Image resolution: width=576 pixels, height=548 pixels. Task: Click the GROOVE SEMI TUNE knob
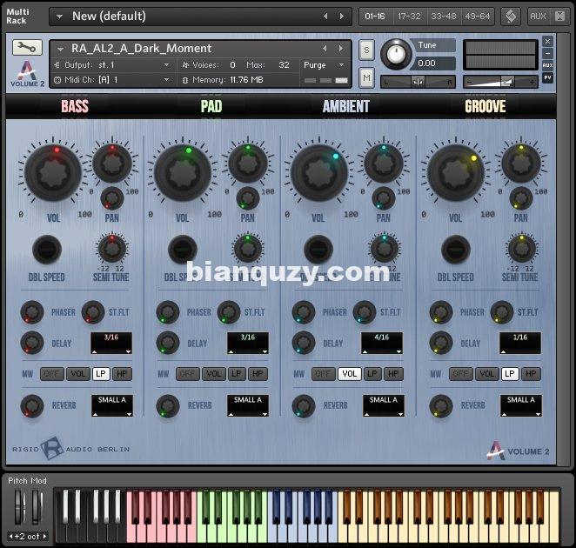[522, 248]
